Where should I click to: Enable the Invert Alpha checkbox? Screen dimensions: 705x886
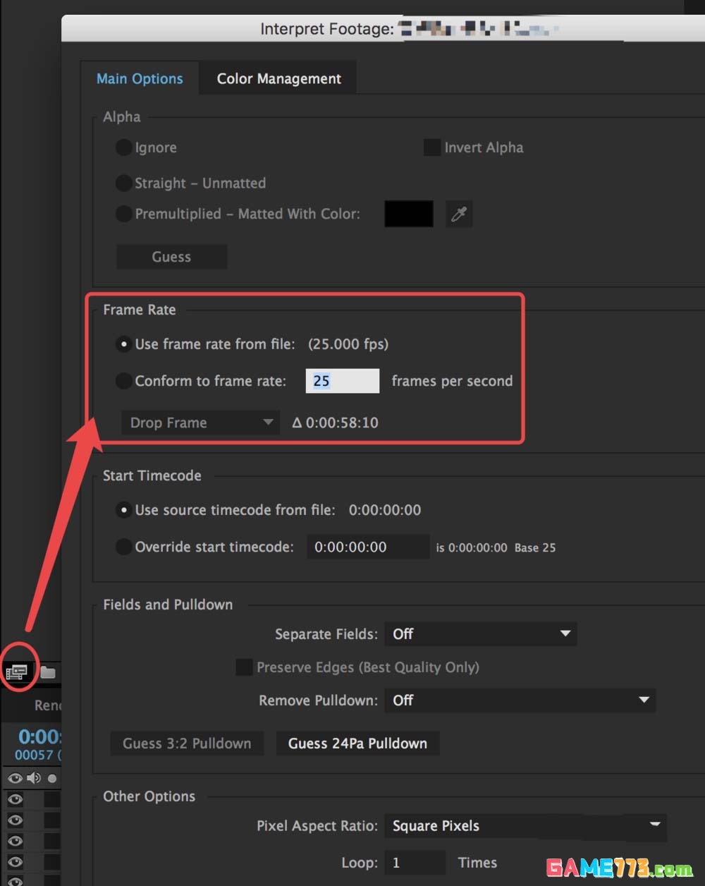432,147
